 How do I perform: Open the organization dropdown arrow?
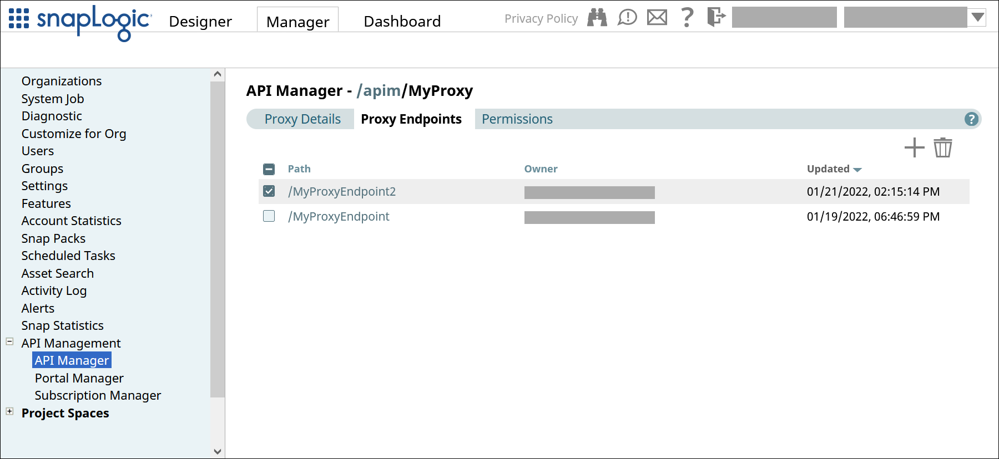click(x=978, y=17)
